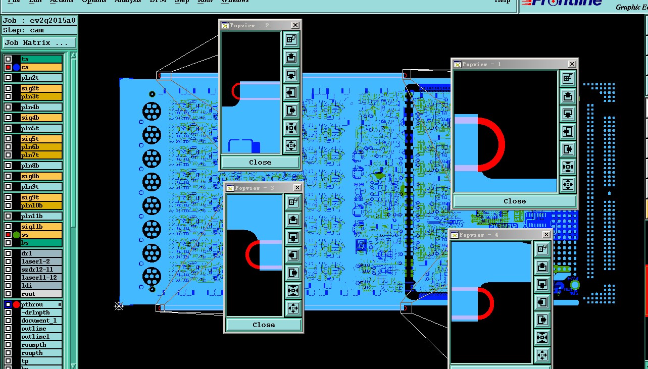Close Popview - 3 using the Close button

264,325
